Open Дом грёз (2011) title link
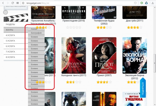The height and width of the screenshot is (106, 156). click(x=134, y=21)
